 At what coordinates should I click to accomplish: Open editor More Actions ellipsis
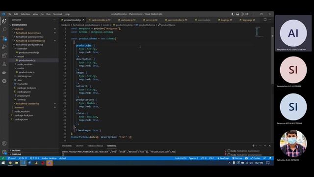(x=270, y=20)
